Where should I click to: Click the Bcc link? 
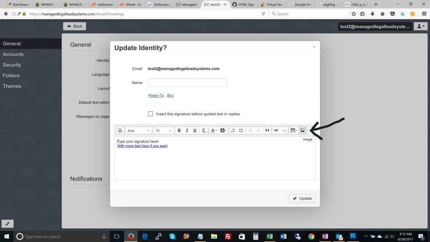170,95
